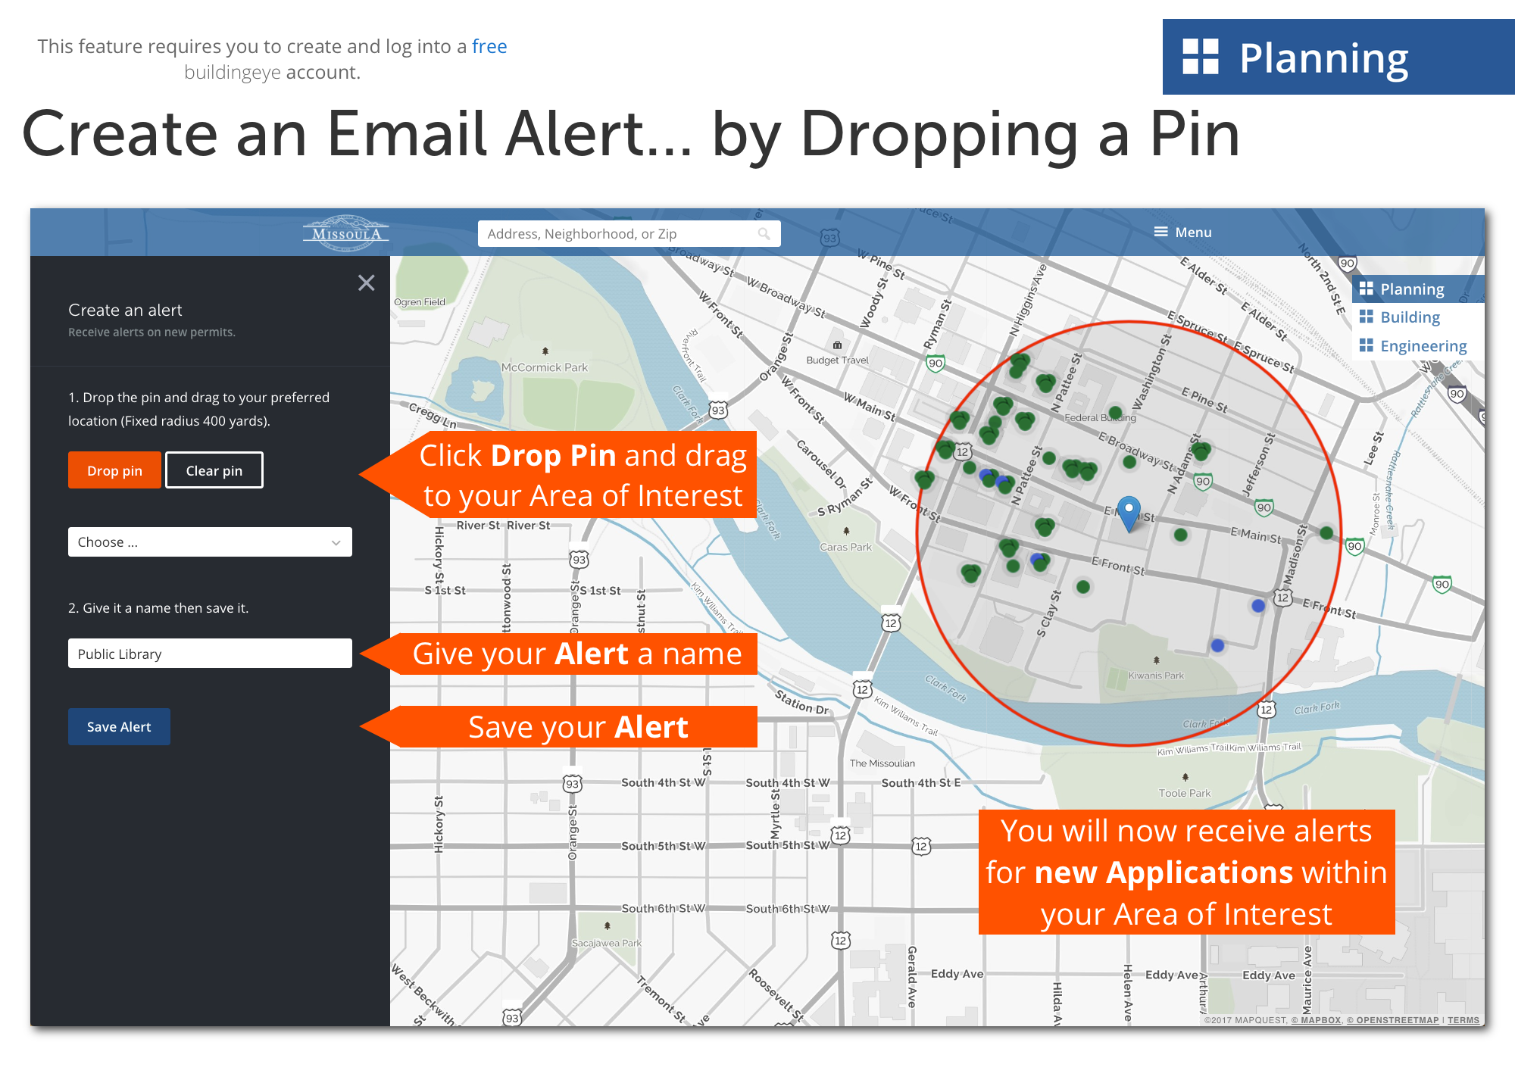Click the Drop pin button
The image size is (1515, 1083).
114,470
